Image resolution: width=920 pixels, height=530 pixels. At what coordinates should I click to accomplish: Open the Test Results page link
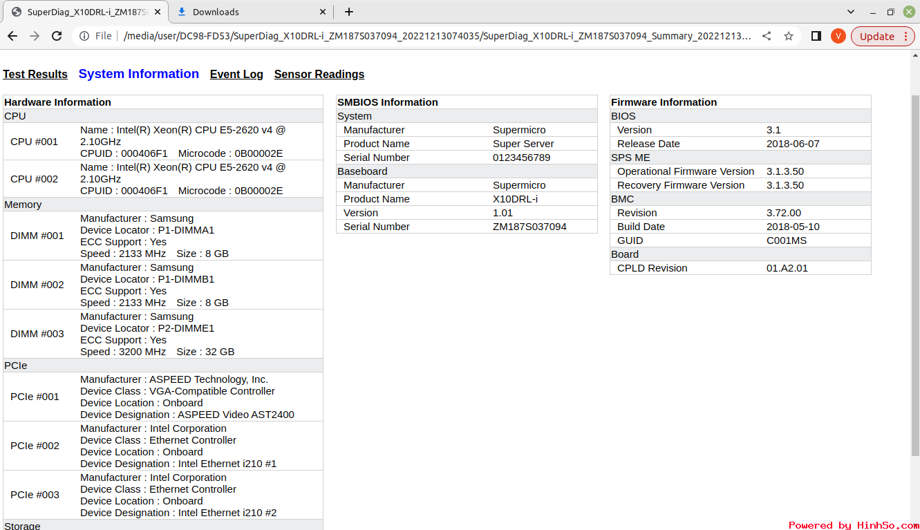[x=35, y=74]
